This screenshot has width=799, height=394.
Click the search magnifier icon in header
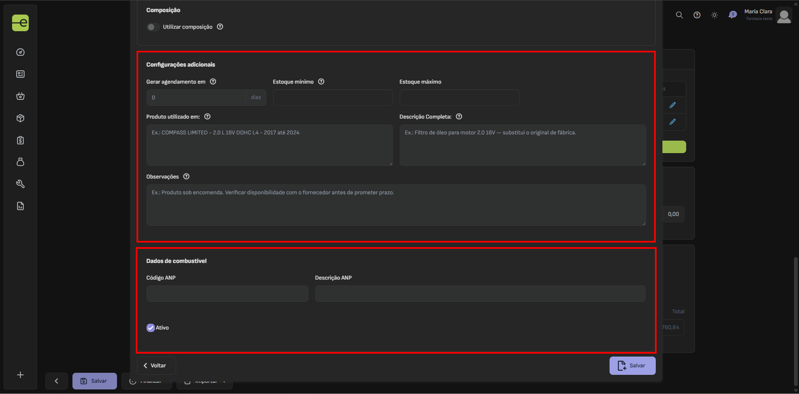coord(679,15)
